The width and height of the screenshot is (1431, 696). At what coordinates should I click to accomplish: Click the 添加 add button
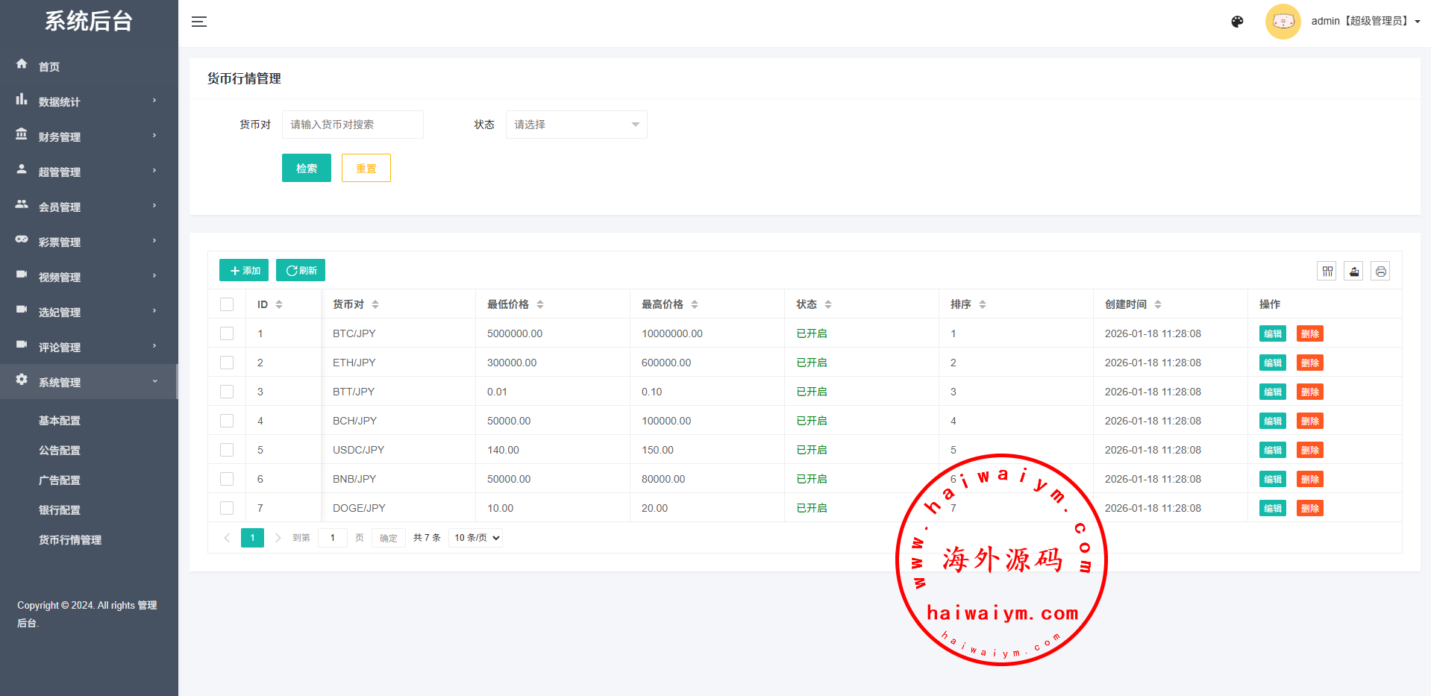244,271
